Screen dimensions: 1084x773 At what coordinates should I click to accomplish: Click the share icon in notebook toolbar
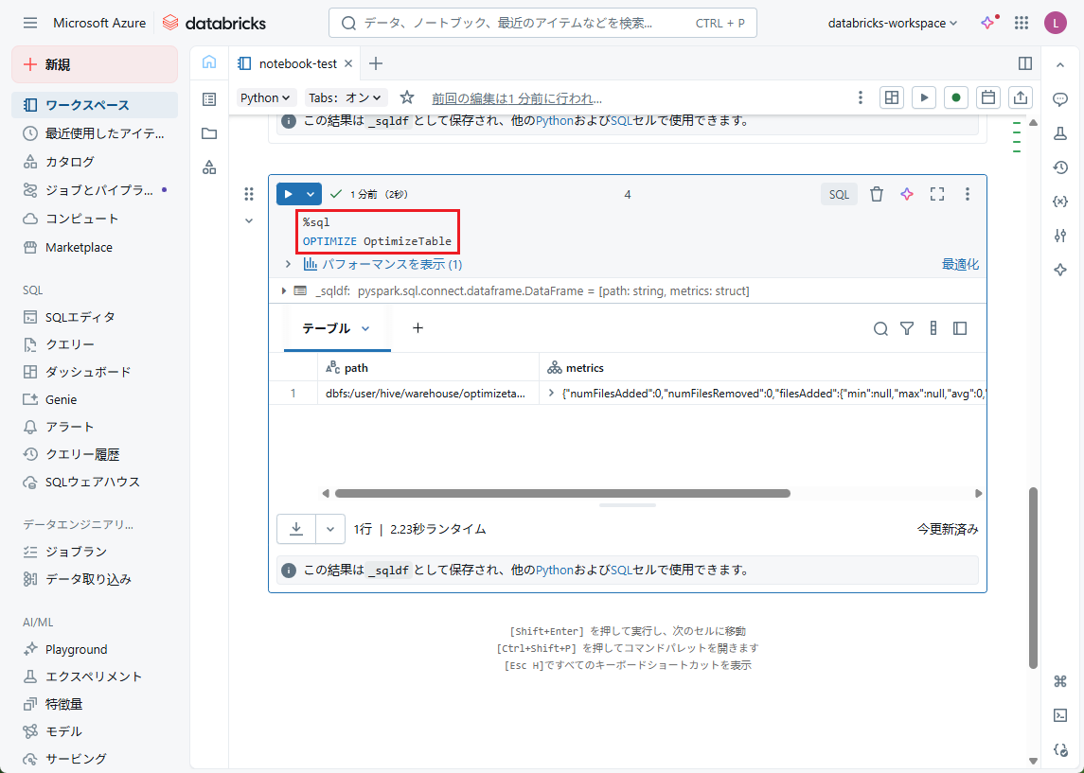pos(1020,97)
